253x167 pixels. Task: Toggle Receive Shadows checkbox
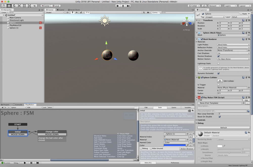218,56
